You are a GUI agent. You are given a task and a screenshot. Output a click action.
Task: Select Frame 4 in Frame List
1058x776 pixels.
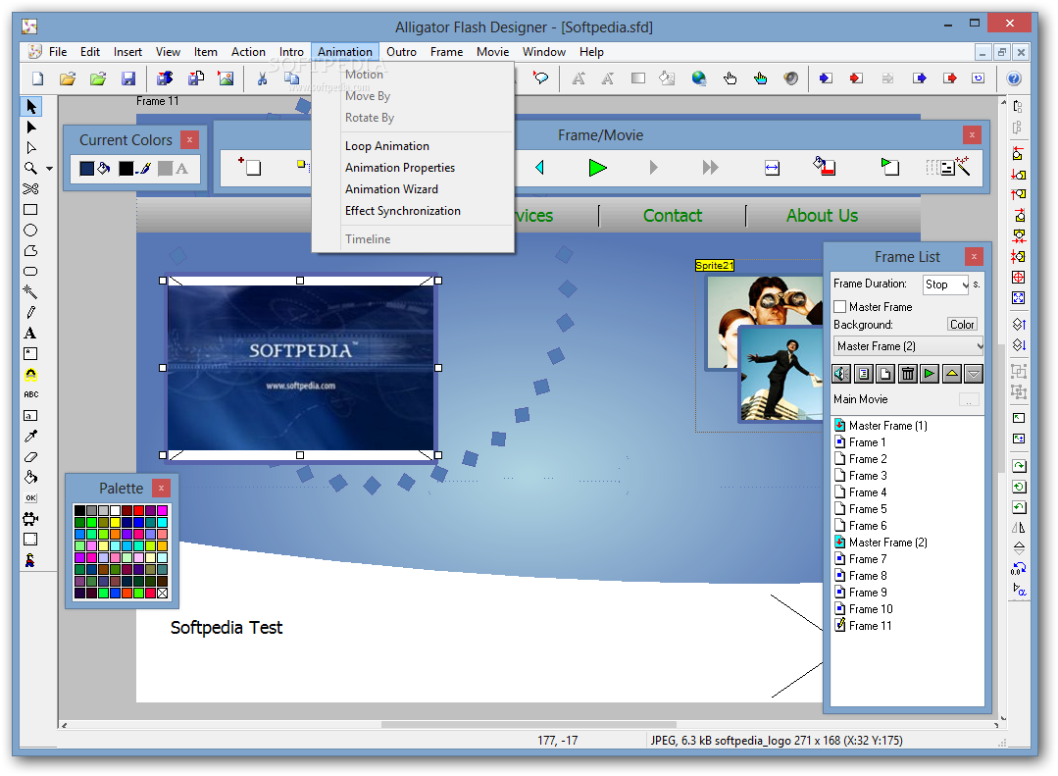[x=868, y=492]
